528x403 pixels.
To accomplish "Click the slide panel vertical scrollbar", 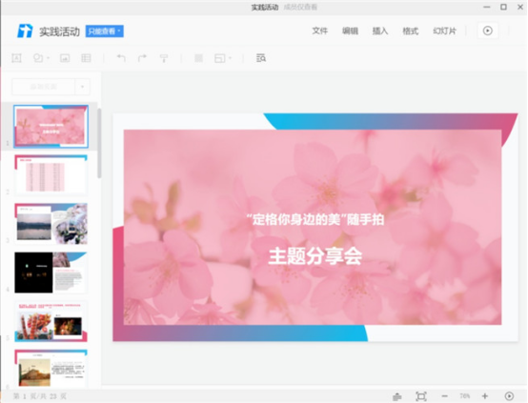I will pyautogui.click(x=99, y=143).
